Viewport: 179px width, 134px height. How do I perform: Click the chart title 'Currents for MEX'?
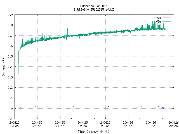[x=94, y=6]
